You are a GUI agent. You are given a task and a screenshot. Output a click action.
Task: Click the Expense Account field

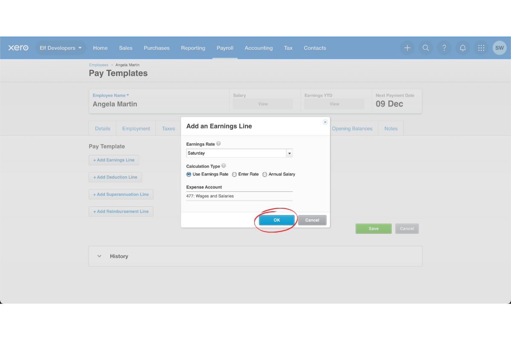click(x=239, y=196)
